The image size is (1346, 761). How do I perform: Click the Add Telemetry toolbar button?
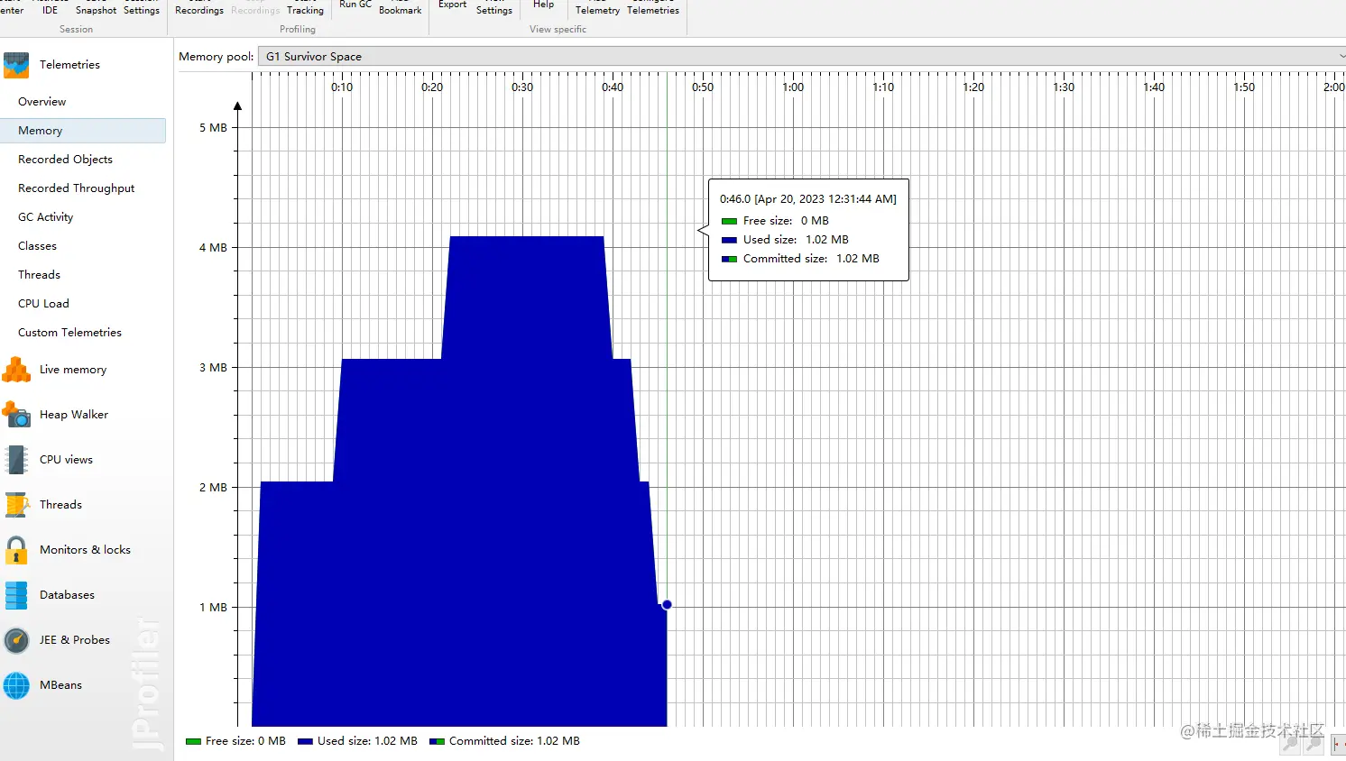(x=597, y=7)
